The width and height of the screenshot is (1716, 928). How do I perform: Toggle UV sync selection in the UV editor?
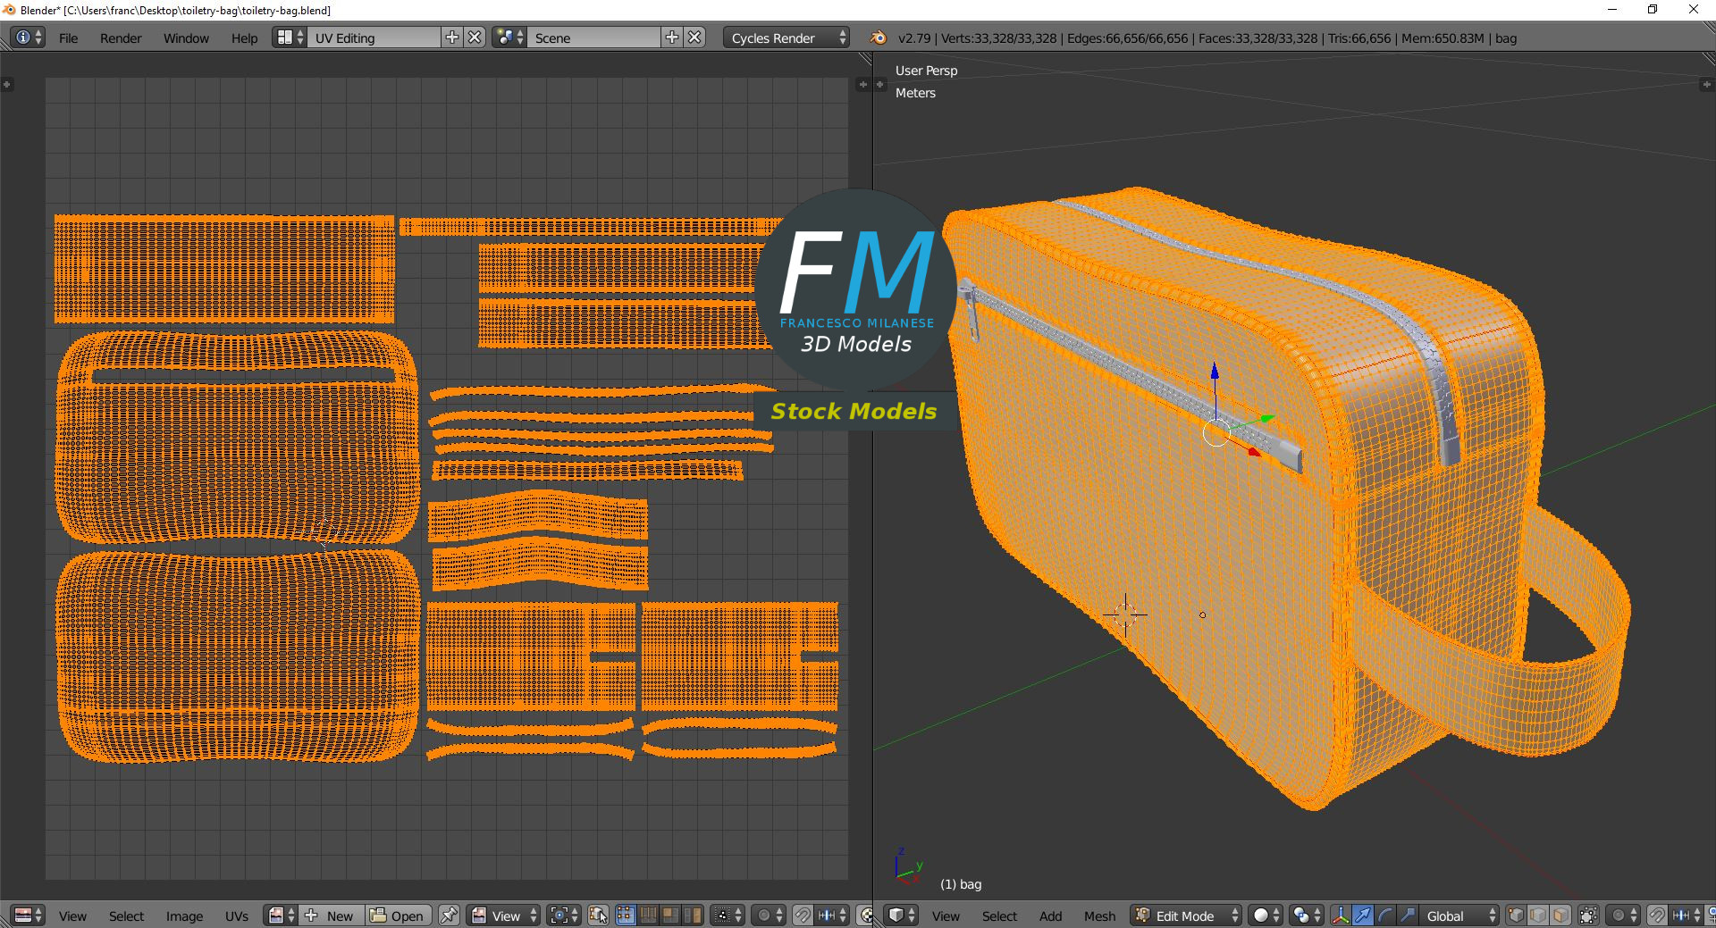pyautogui.click(x=599, y=915)
